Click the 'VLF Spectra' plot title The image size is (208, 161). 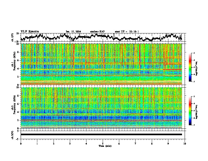30,32
